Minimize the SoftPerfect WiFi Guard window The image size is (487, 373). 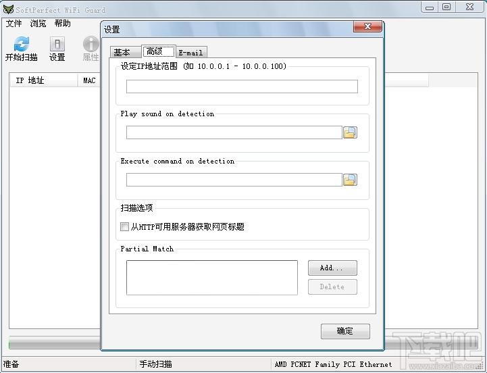coord(430,7)
